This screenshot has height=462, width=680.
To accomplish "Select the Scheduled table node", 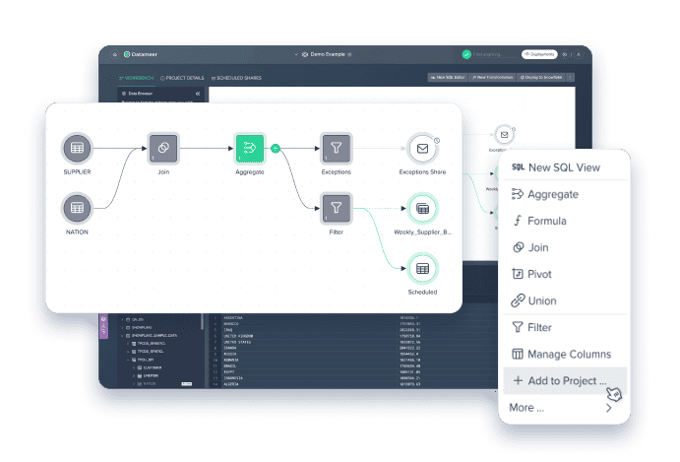I will 422,268.
